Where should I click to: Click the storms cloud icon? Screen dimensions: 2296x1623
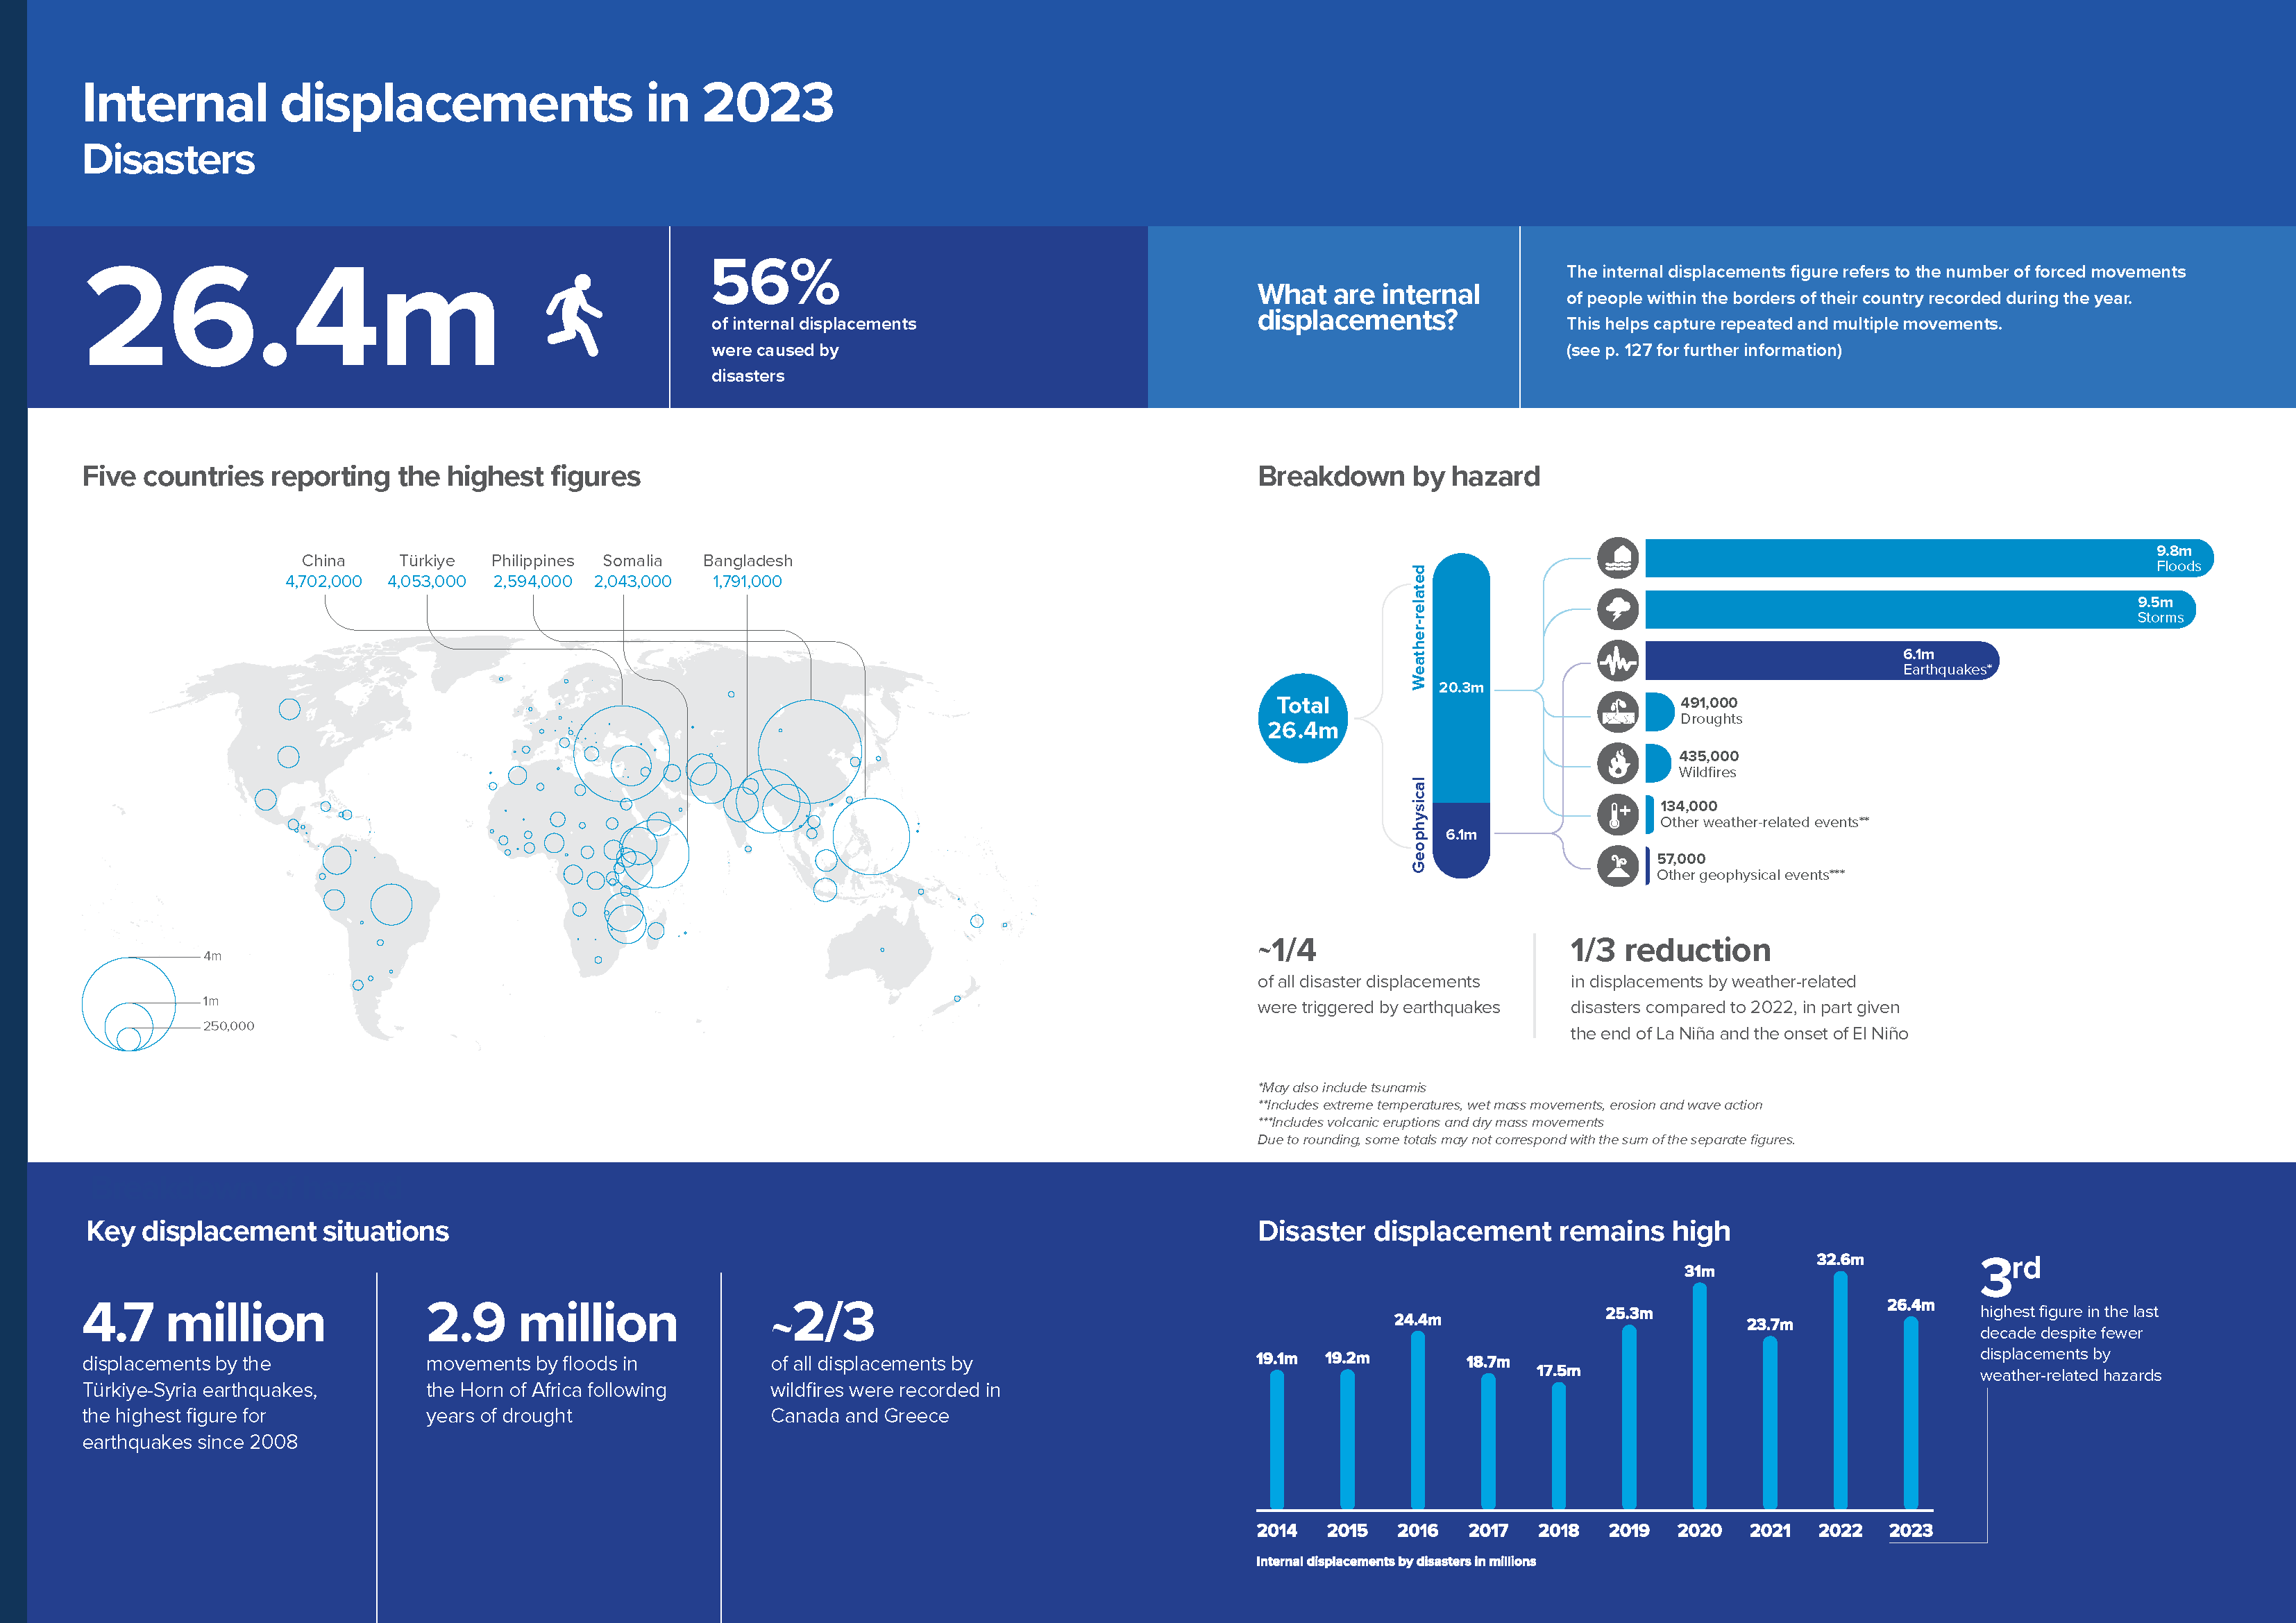pos(1618,608)
